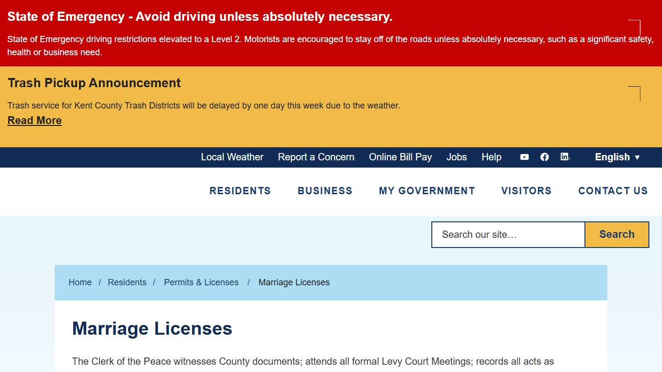Check the Local Weather

pos(232,157)
